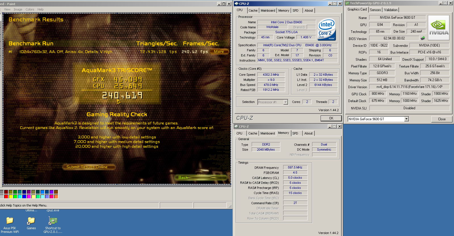This screenshot has width=454, height=236.
Task: Open the Image menu in Paint
Action: 18,9
